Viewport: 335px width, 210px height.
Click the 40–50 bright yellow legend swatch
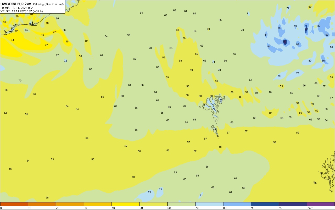point(126,204)
